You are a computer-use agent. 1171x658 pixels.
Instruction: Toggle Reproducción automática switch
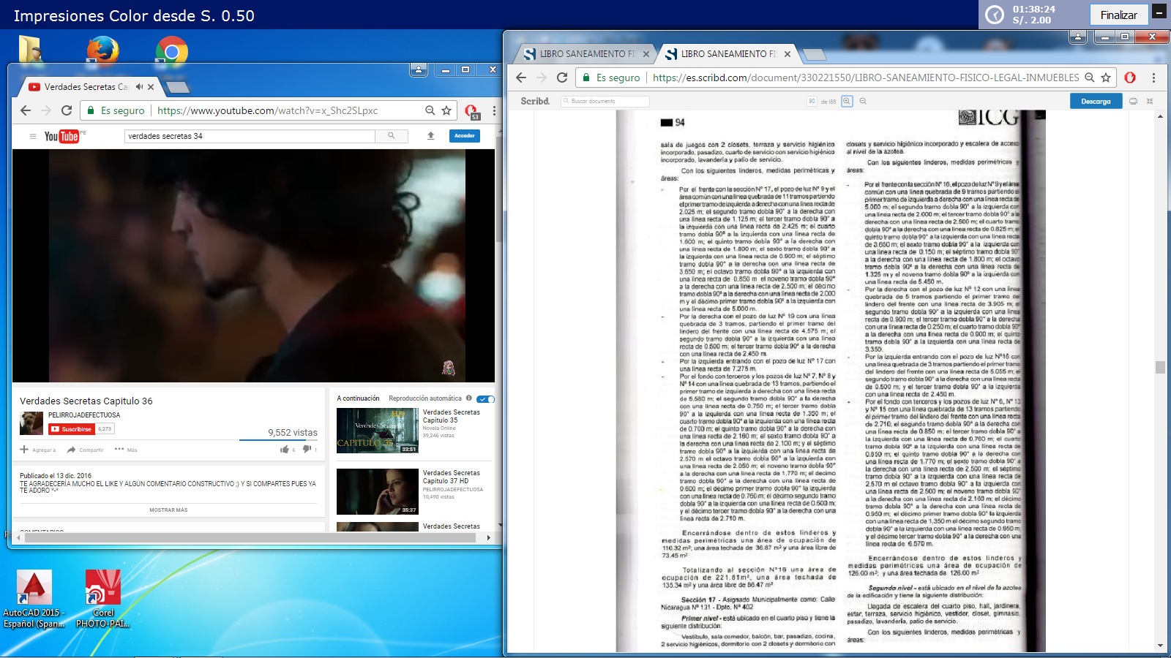pos(485,399)
